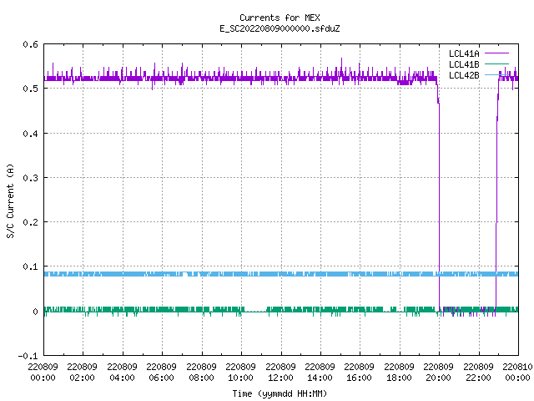Click the x-axis tick 220809 20:00
Image resolution: width=534 pixels, height=401 pixels.
pyautogui.click(x=439, y=372)
